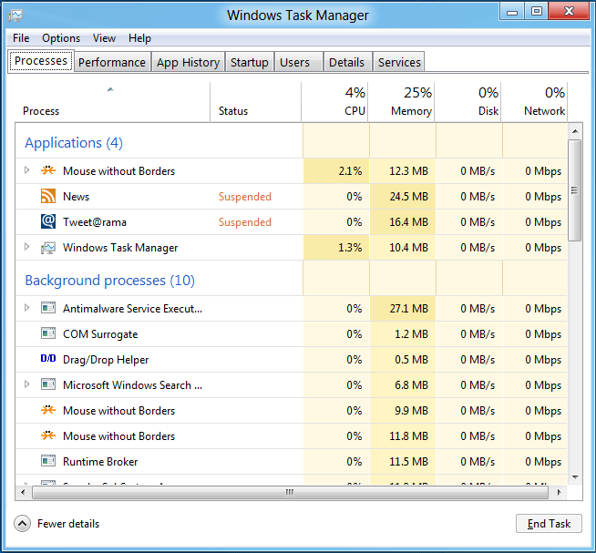This screenshot has height=553, width=596.
Task: Select the News process name
Action: (x=76, y=197)
